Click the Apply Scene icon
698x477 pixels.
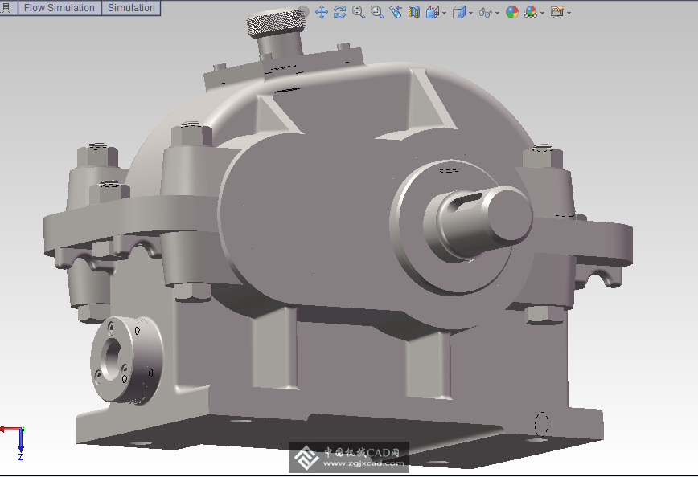pyautogui.click(x=531, y=12)
